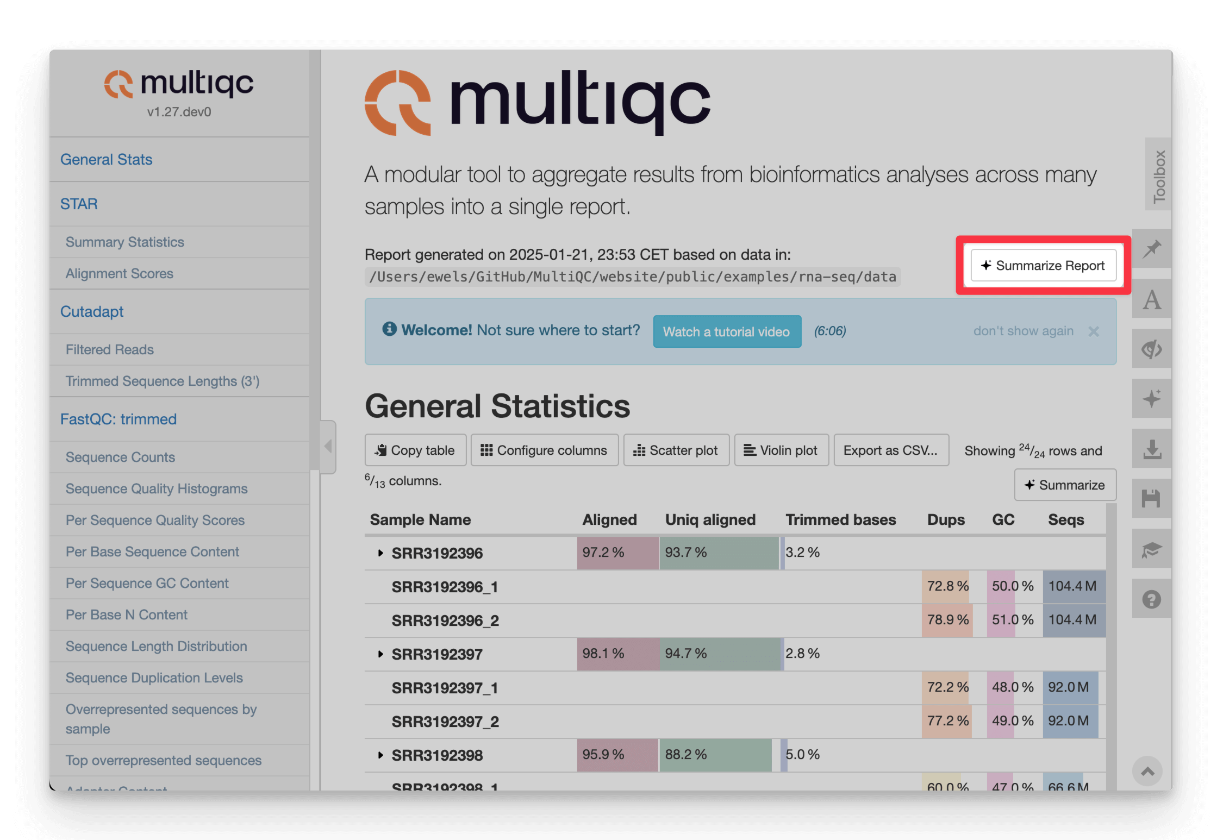Navigate to General Stats in the sidebar
This screenshot has width=1223, height=840.
pos(107,159)
